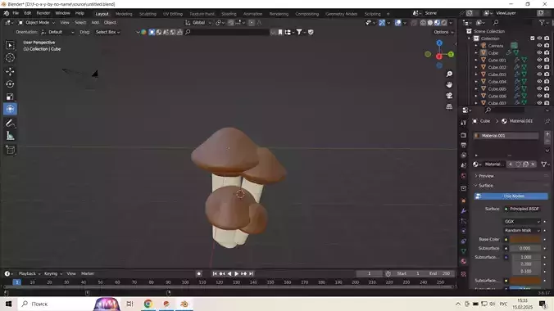The height and width of the screenshot is (311, 554).
Task: Hide Cube.001 in viewport
Action: [539, 60]
